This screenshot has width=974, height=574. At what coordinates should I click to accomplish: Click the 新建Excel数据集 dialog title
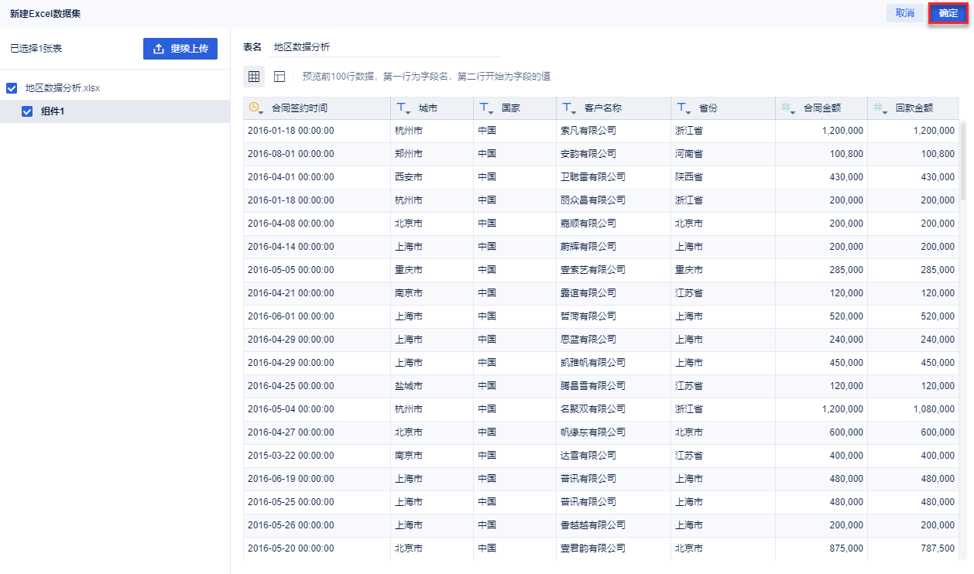tap(46, 13)
